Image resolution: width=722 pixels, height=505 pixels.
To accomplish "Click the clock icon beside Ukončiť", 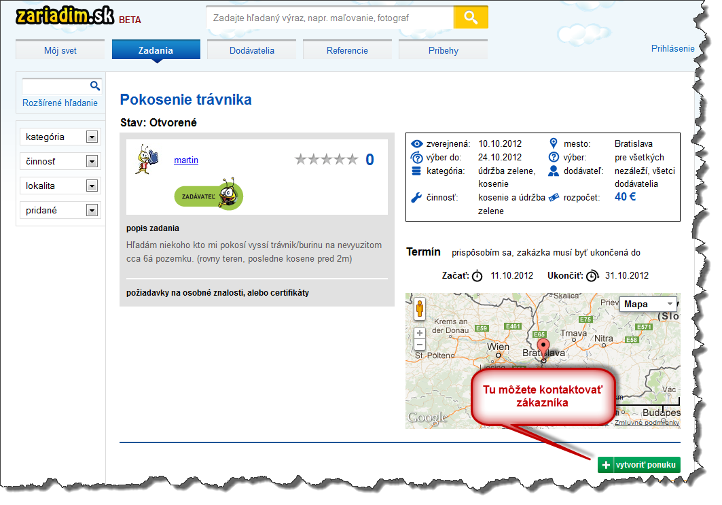I will [592, 275].
